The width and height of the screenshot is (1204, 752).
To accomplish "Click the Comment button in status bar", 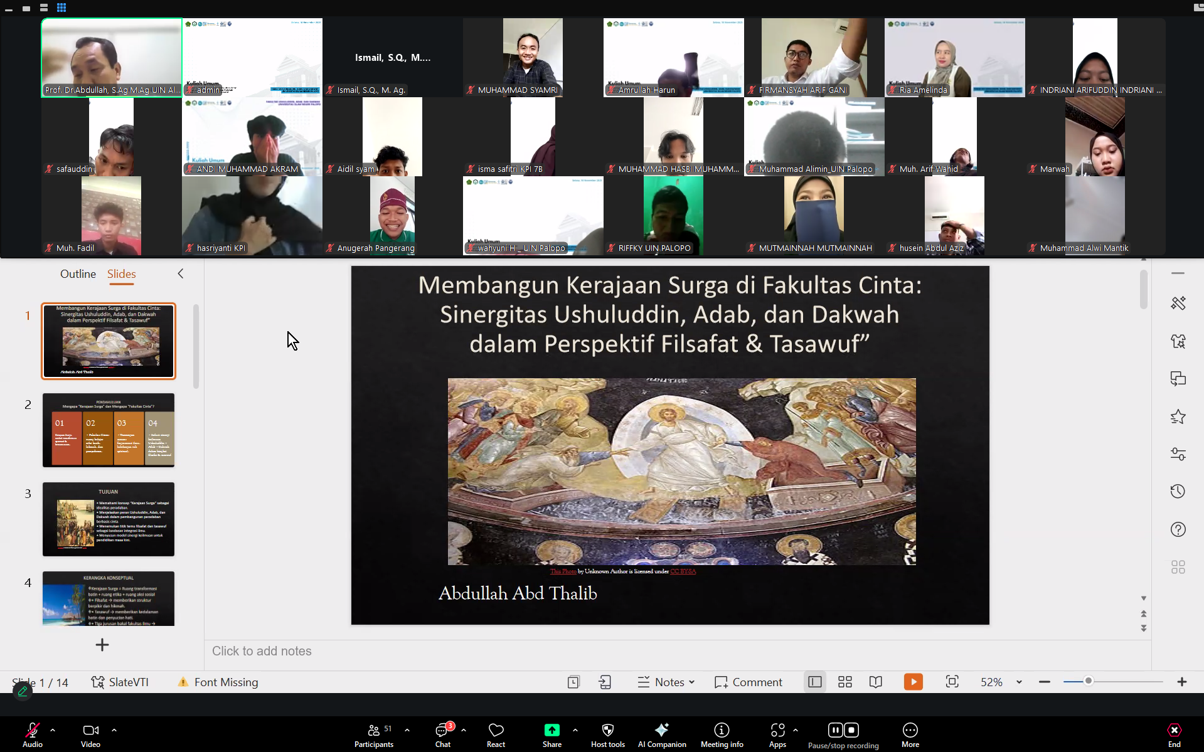I will [x=749, y=682].
